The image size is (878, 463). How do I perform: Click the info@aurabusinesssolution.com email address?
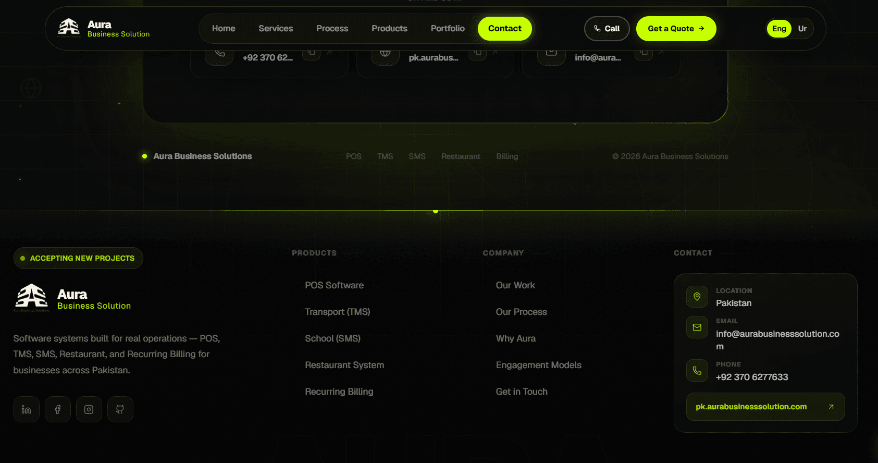(x=777, y=340)
